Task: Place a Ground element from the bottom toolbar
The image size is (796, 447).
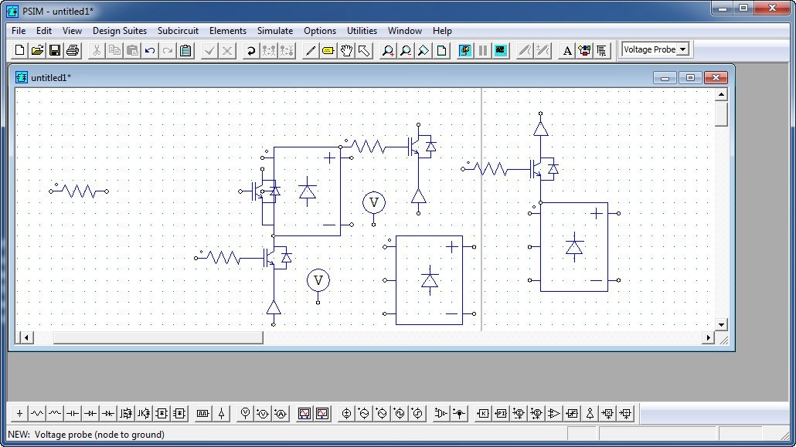Action: click(x=20, y=414)
